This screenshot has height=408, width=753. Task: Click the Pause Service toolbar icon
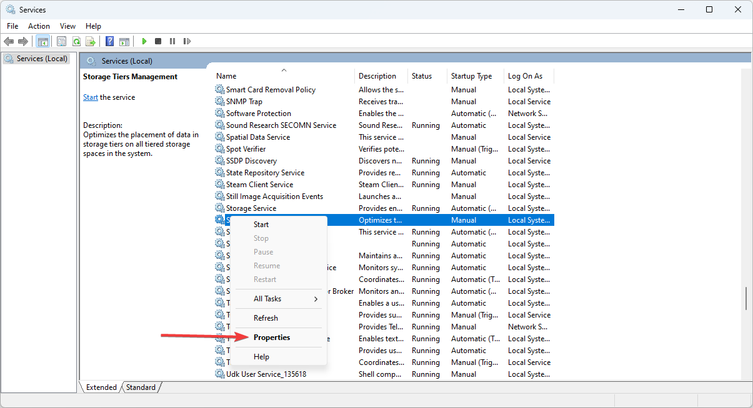point(172,41)
